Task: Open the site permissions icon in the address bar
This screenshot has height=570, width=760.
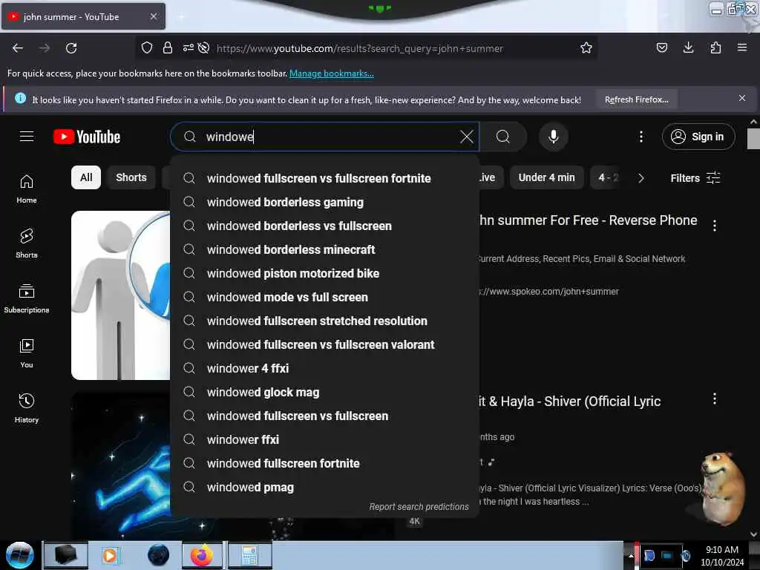Action: tap(188, 47)
